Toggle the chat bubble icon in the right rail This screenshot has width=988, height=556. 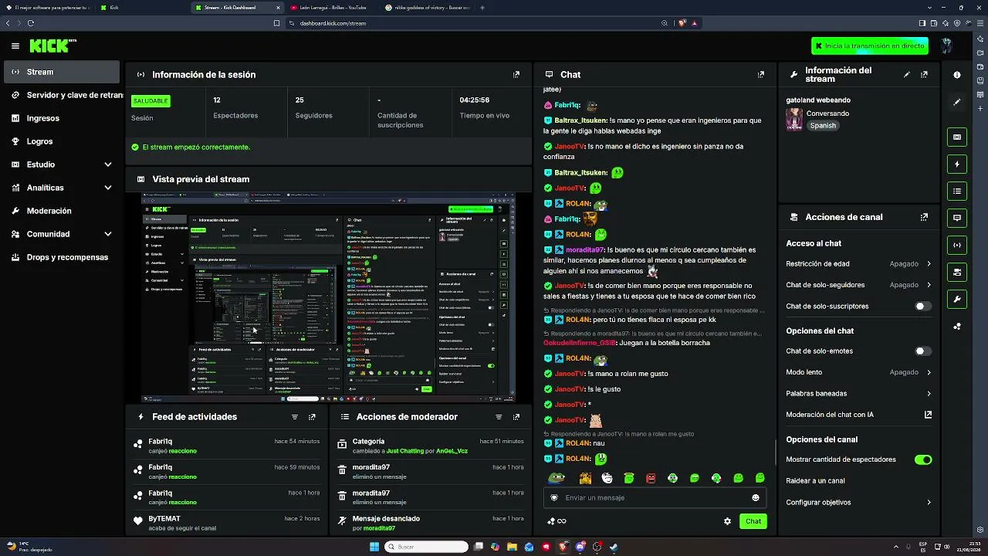coord(957,218)
